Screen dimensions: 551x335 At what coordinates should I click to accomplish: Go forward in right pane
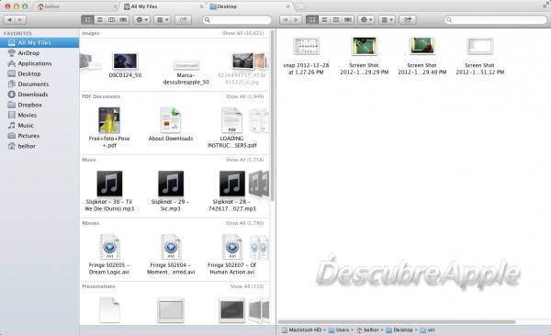pos(297,19)
